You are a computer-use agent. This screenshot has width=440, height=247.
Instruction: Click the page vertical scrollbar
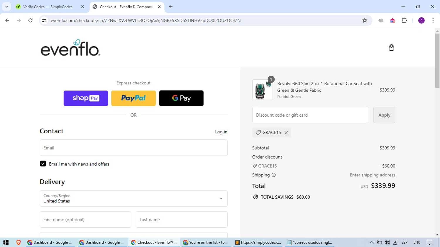click(437, 61)
